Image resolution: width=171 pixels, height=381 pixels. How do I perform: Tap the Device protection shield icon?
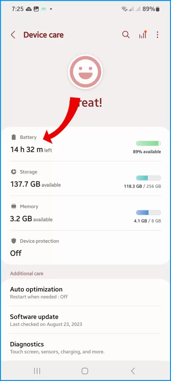[x=14, y=241]
